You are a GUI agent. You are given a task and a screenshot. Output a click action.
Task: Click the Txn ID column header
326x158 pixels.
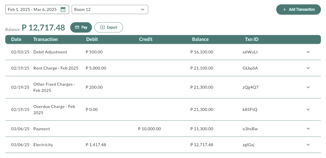tap(251, 39)
